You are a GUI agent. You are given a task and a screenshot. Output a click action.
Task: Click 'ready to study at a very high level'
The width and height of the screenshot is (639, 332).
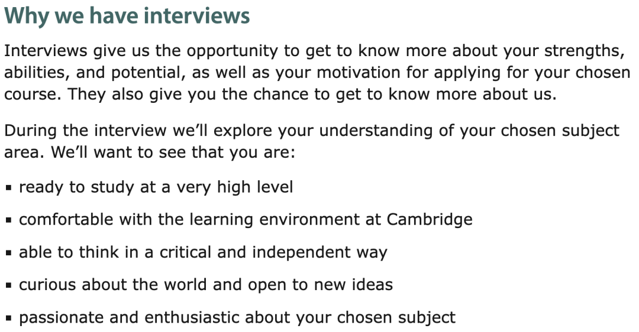point(156,187)
